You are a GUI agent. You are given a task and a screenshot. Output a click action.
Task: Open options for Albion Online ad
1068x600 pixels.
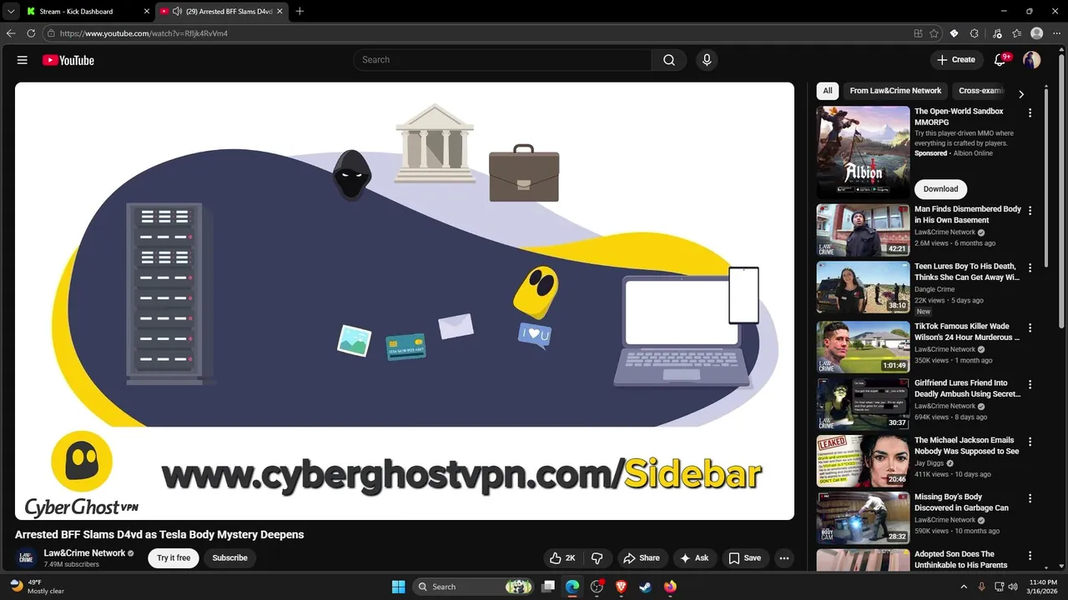click(1030, 112)
